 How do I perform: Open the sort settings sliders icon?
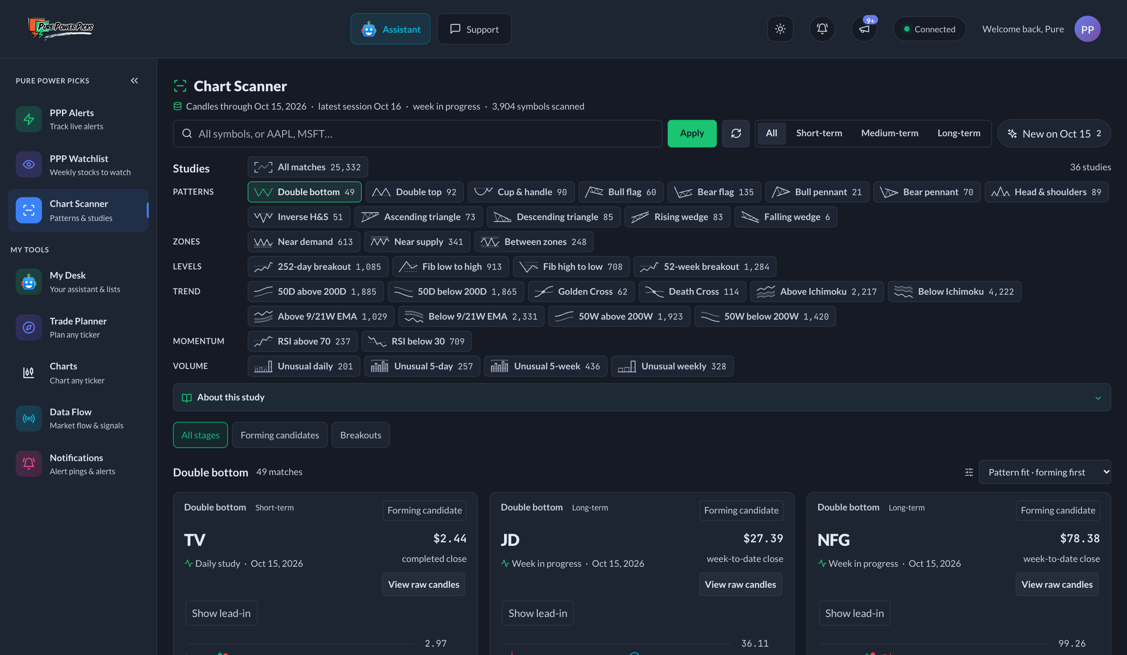(x=969, y=472)
